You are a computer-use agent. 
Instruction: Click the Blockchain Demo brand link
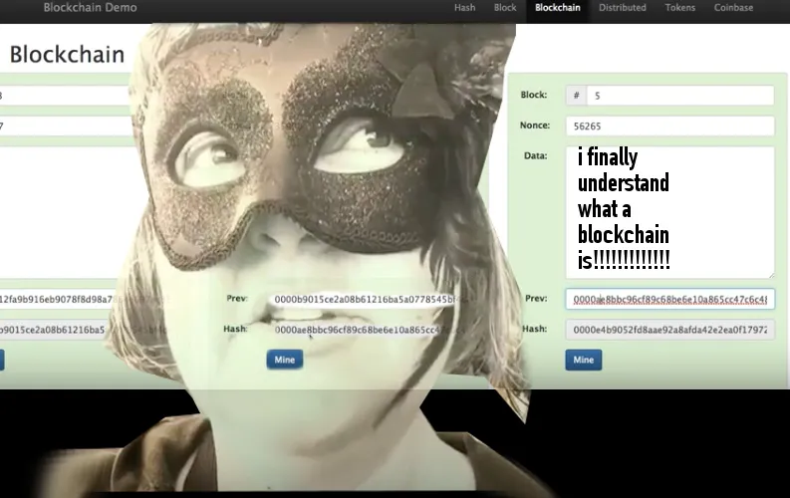coord(90,8)
